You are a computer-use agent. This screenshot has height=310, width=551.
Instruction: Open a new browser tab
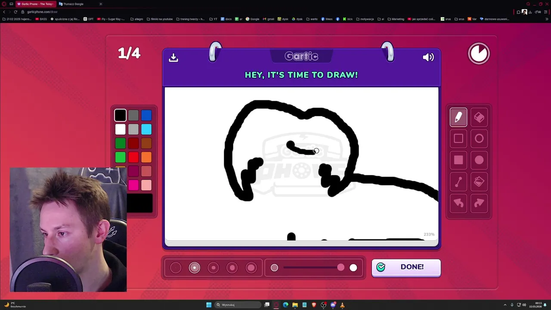point(101,4)
